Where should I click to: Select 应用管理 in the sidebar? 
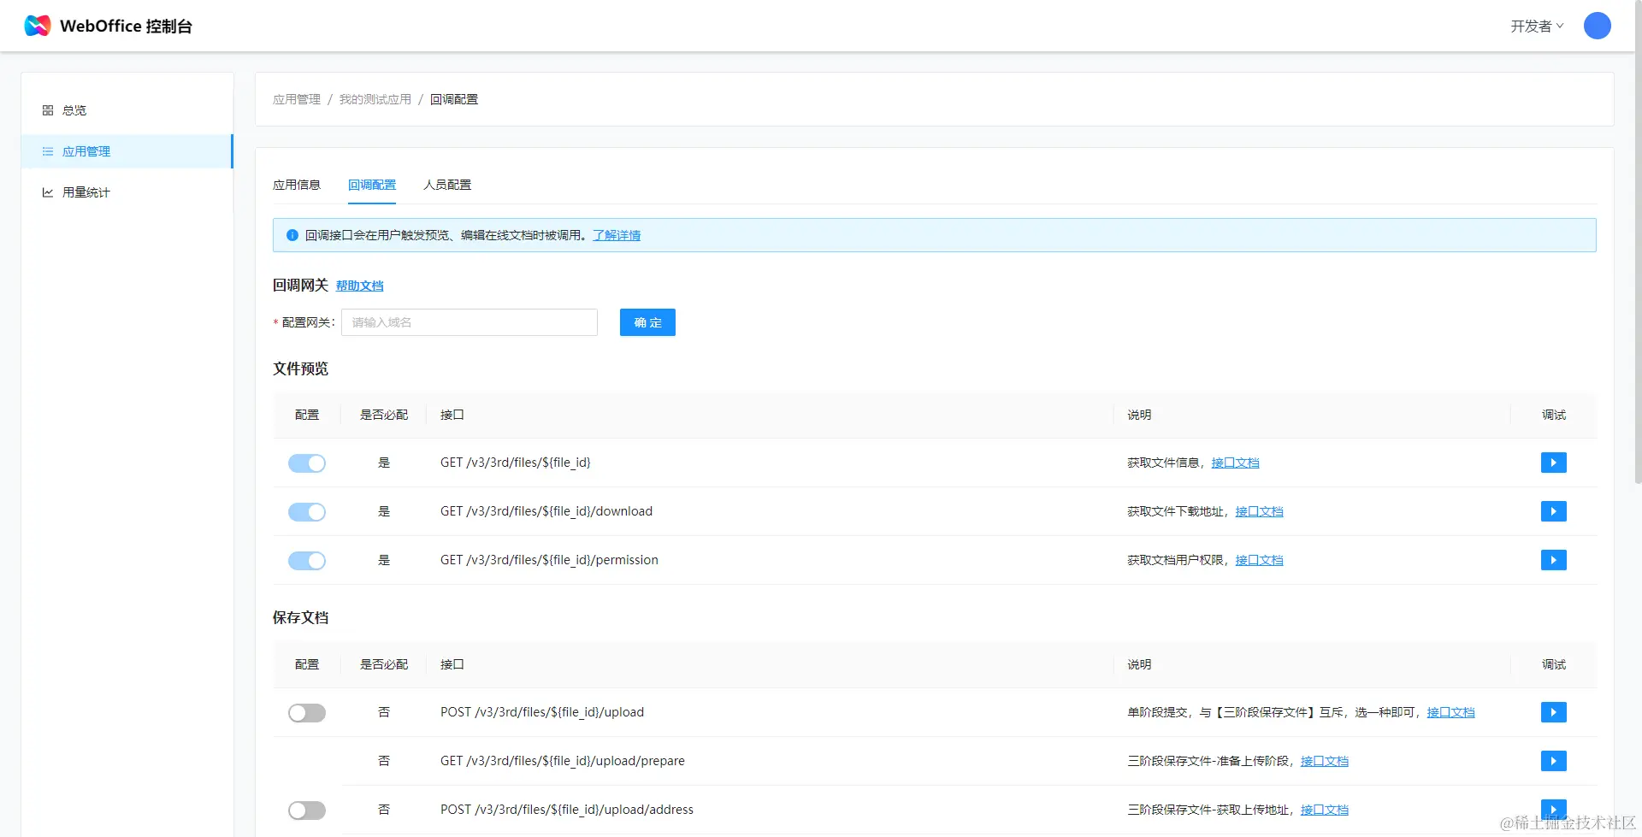(127, 151)
